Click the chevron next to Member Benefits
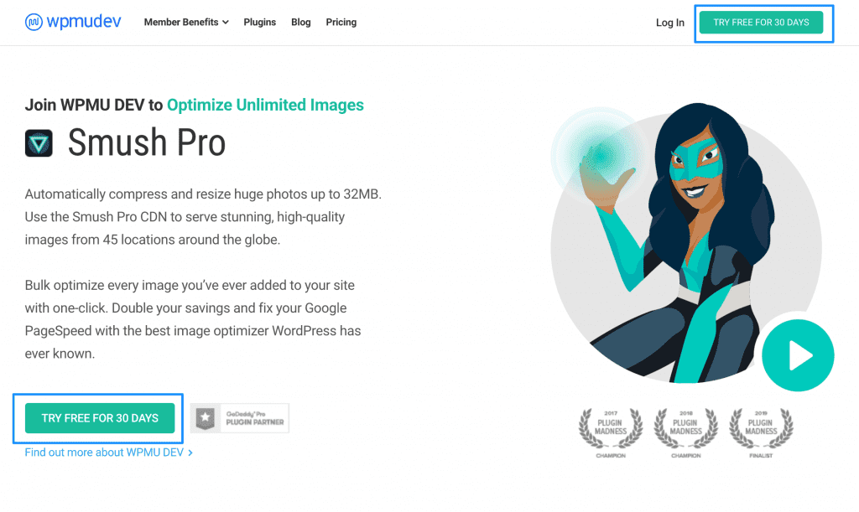The image size is (859, 512). 225,23
